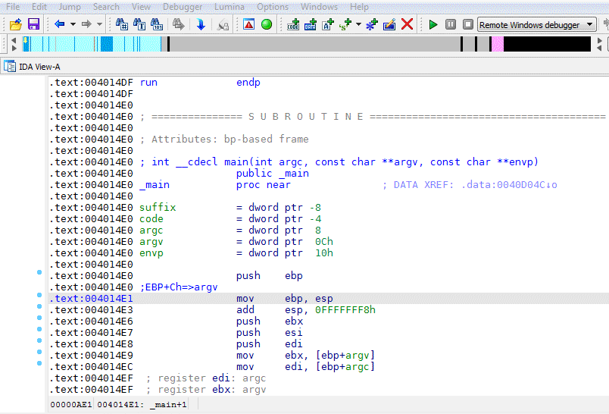Open the Help menu
Screen dimensions: 609x414
(x=359, y=7)
